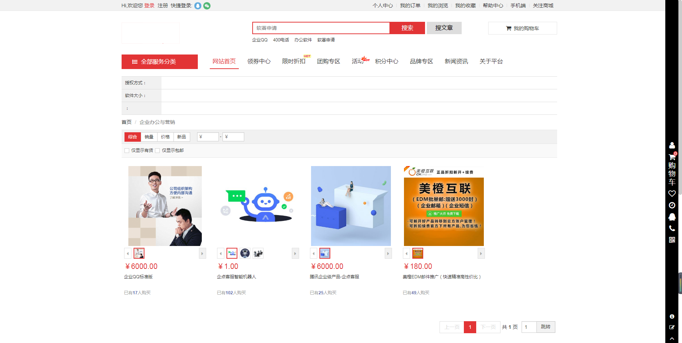Click hot keyword 企业QQ

[260, 40]
